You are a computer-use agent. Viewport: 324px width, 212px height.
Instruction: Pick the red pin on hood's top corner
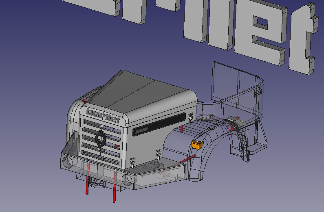coord(84,102)
